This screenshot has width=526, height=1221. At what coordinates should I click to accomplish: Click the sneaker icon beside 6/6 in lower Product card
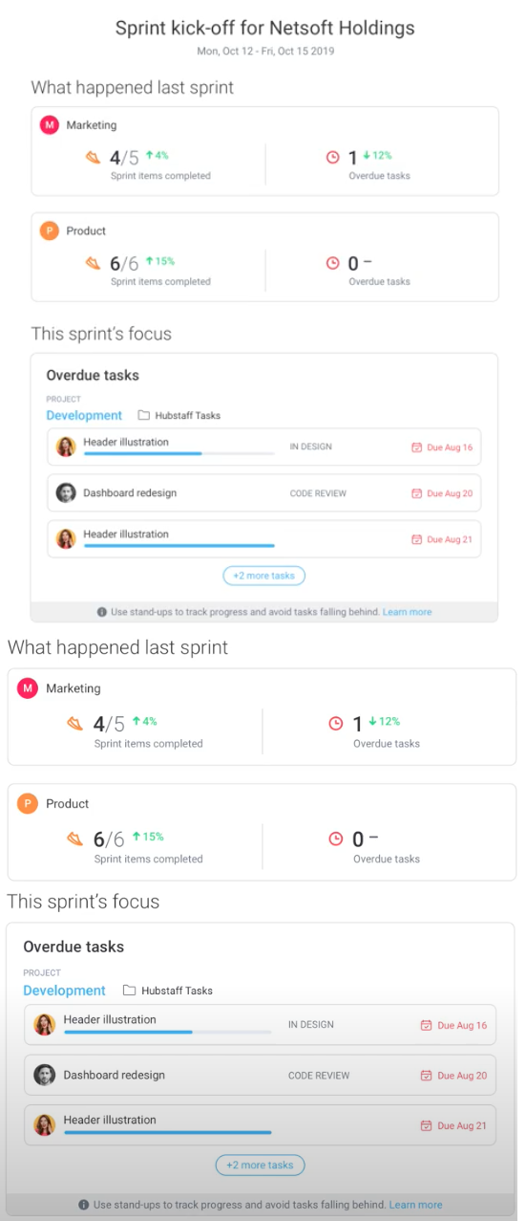(75, 839)
